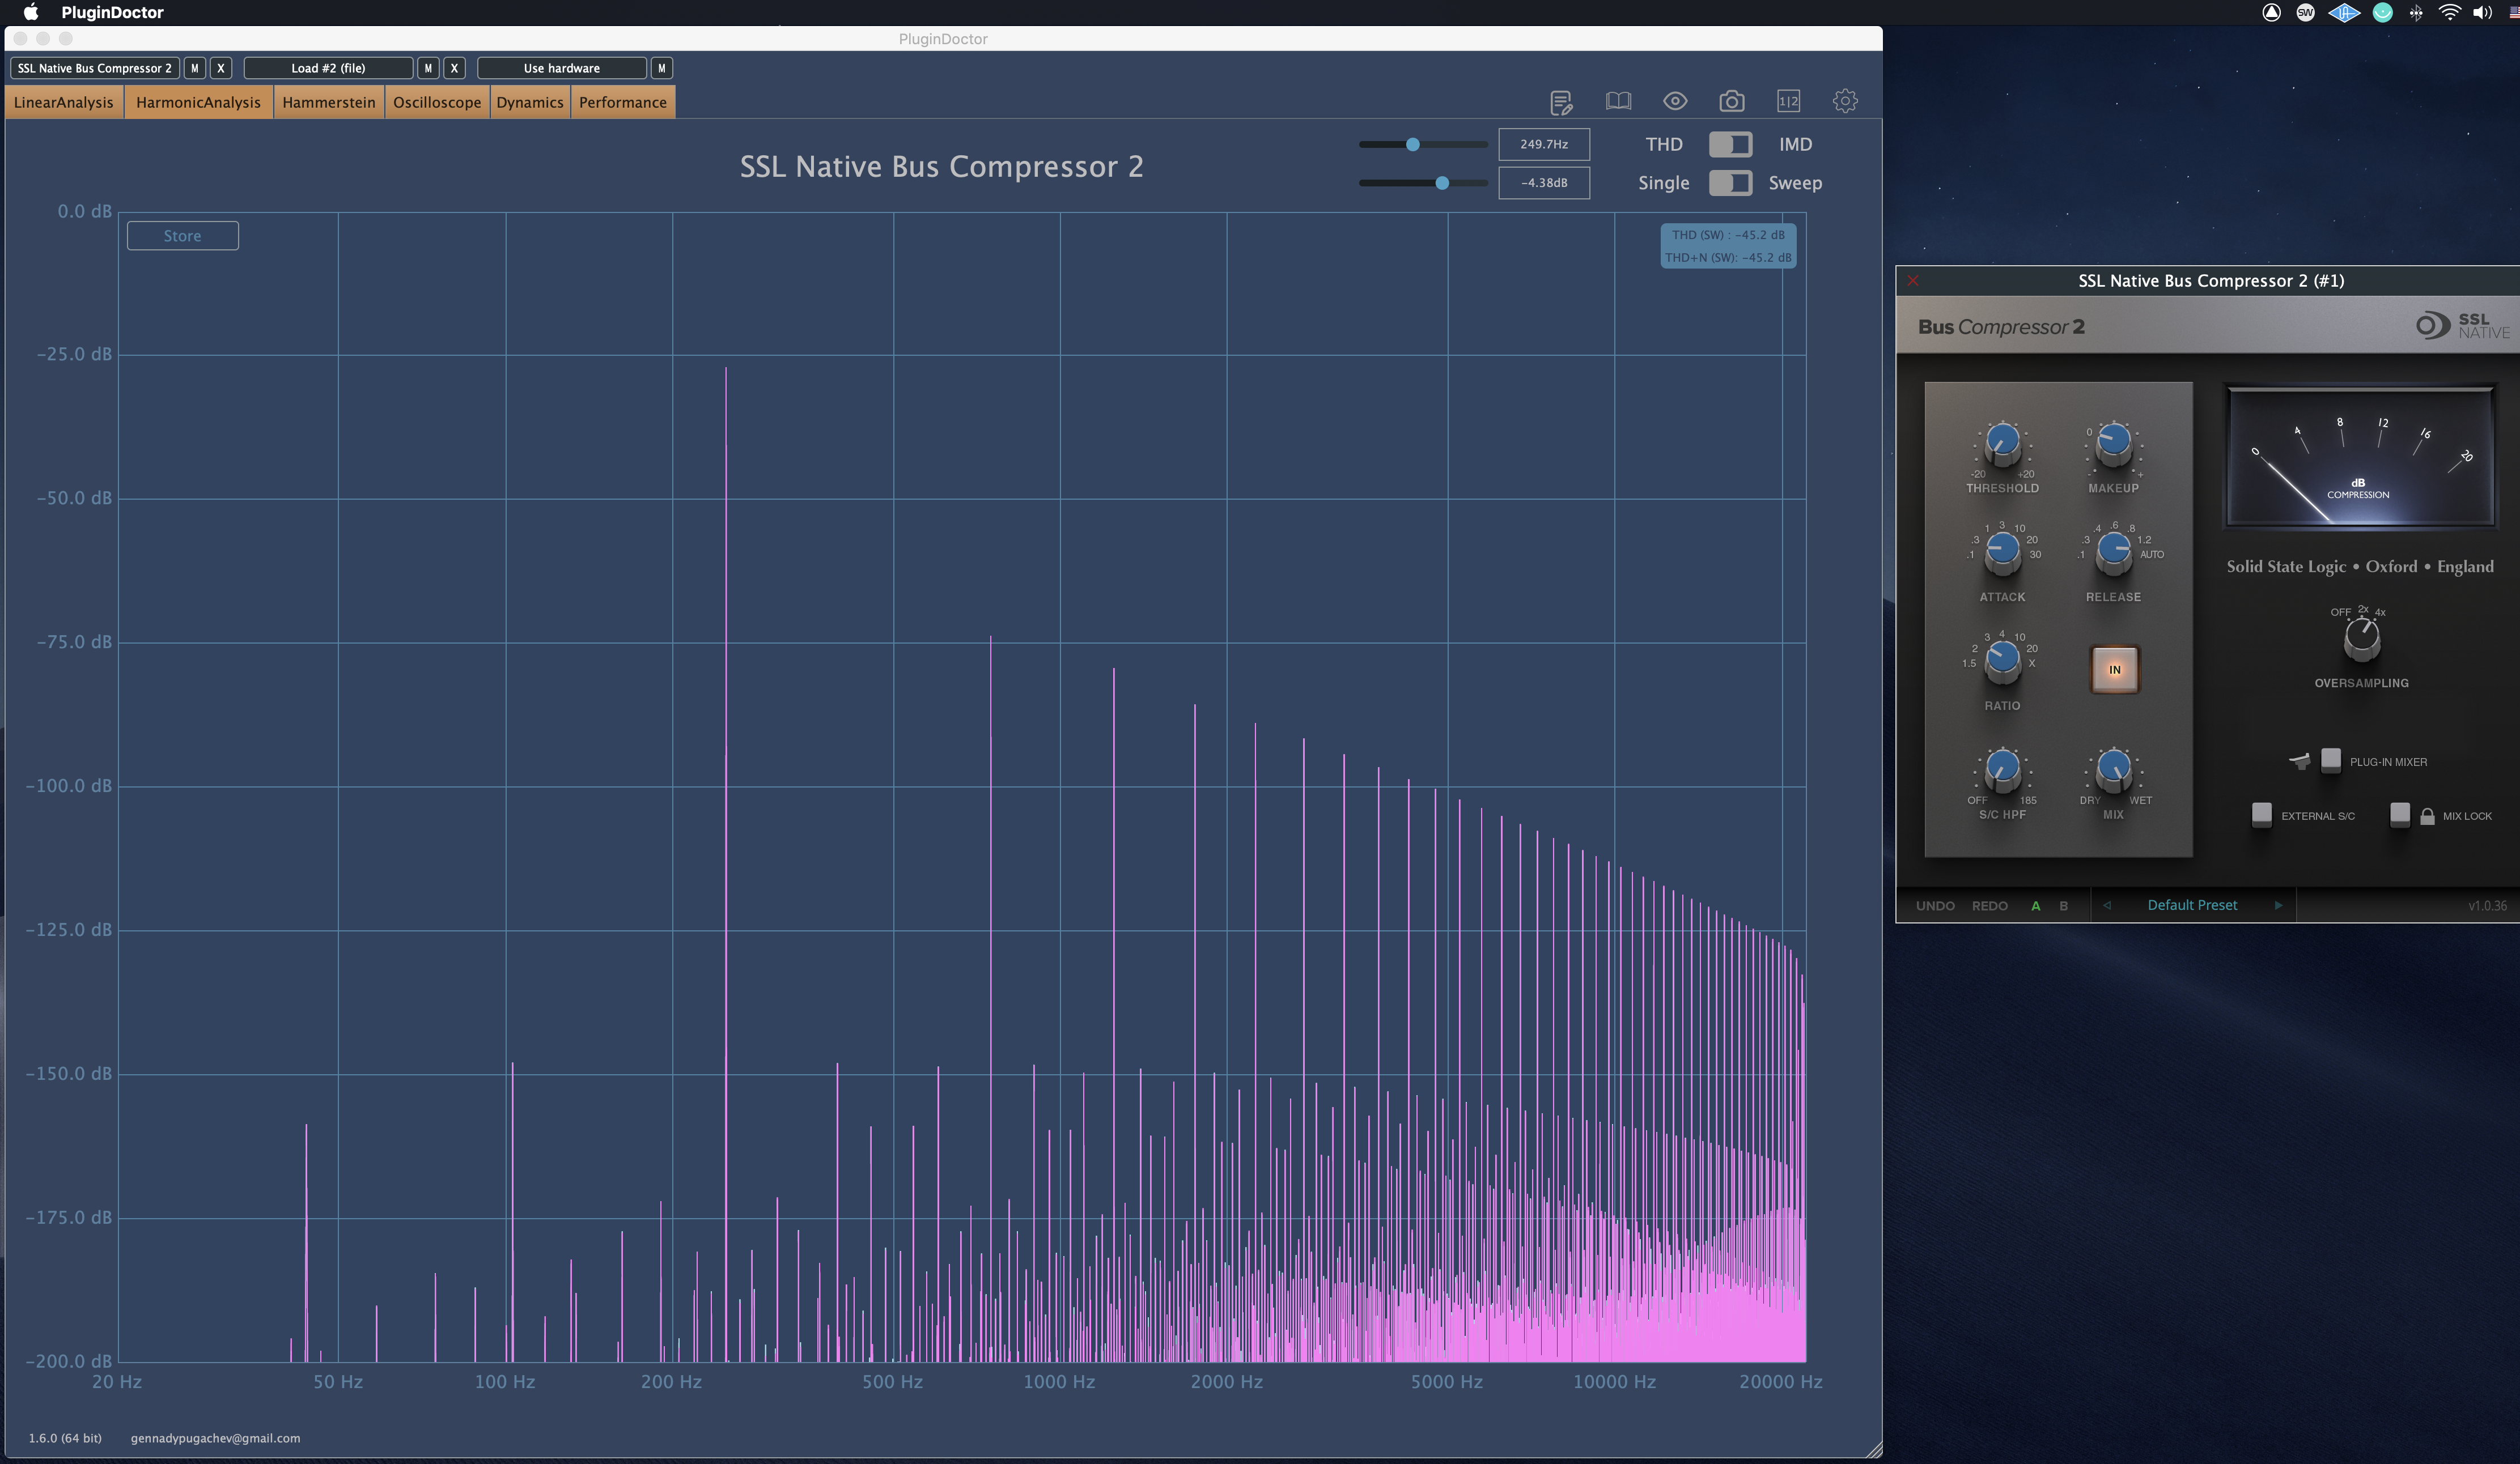Toggle the Single / Sweep switch
The width and height of the screenshot is (2520, 1464).
(1730, 183)
